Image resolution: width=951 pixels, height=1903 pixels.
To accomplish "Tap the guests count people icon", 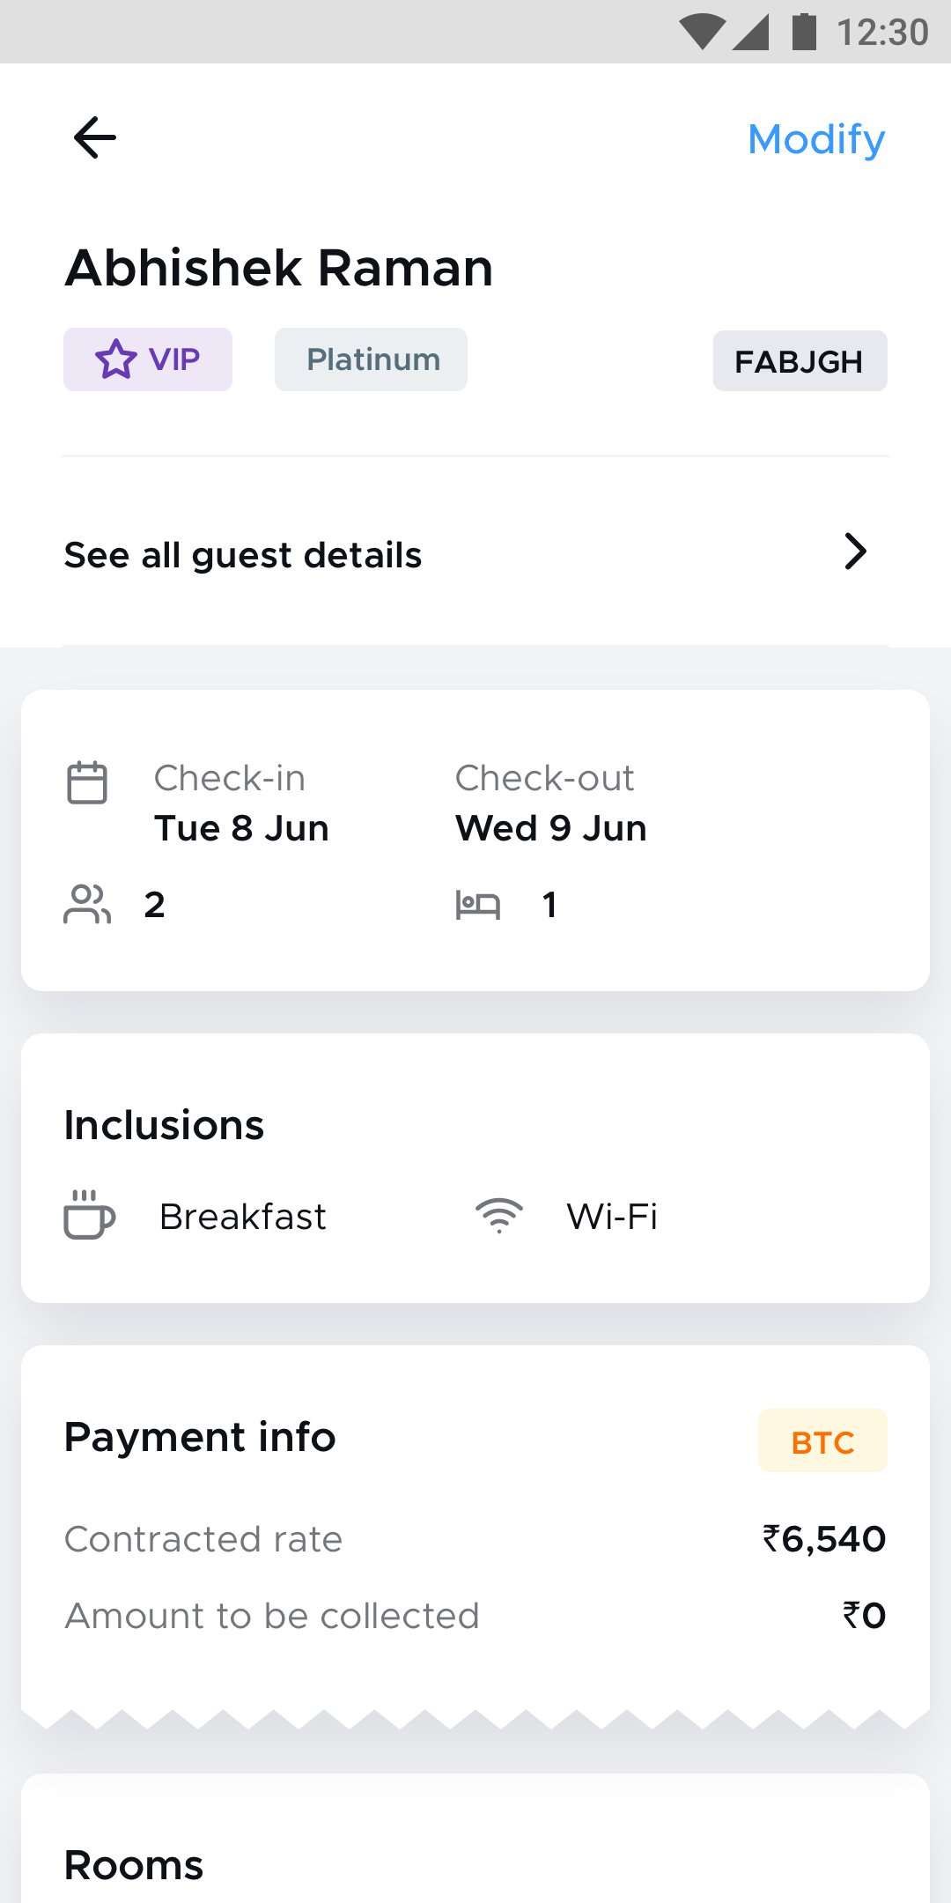I will click(87, 904).
